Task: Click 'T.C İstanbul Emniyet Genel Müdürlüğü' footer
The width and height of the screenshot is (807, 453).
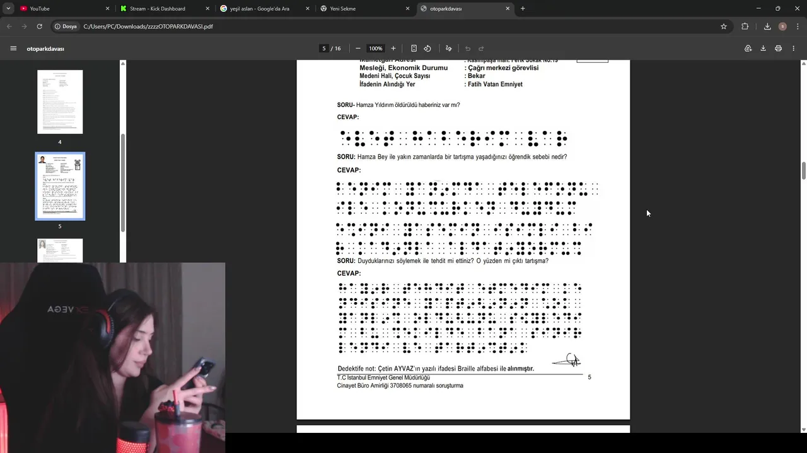Action: point(383,377)
